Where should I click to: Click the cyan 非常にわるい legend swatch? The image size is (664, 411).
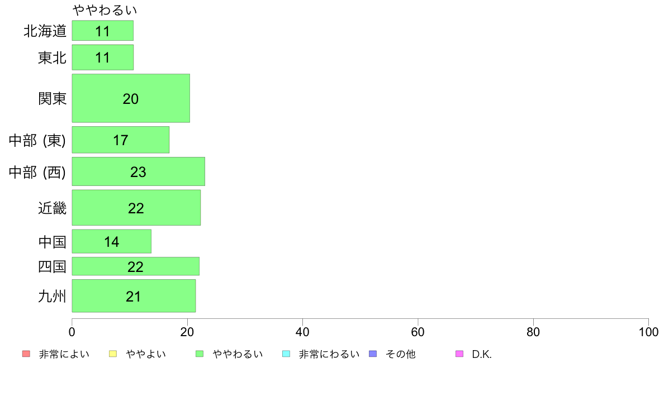(286, 354)
